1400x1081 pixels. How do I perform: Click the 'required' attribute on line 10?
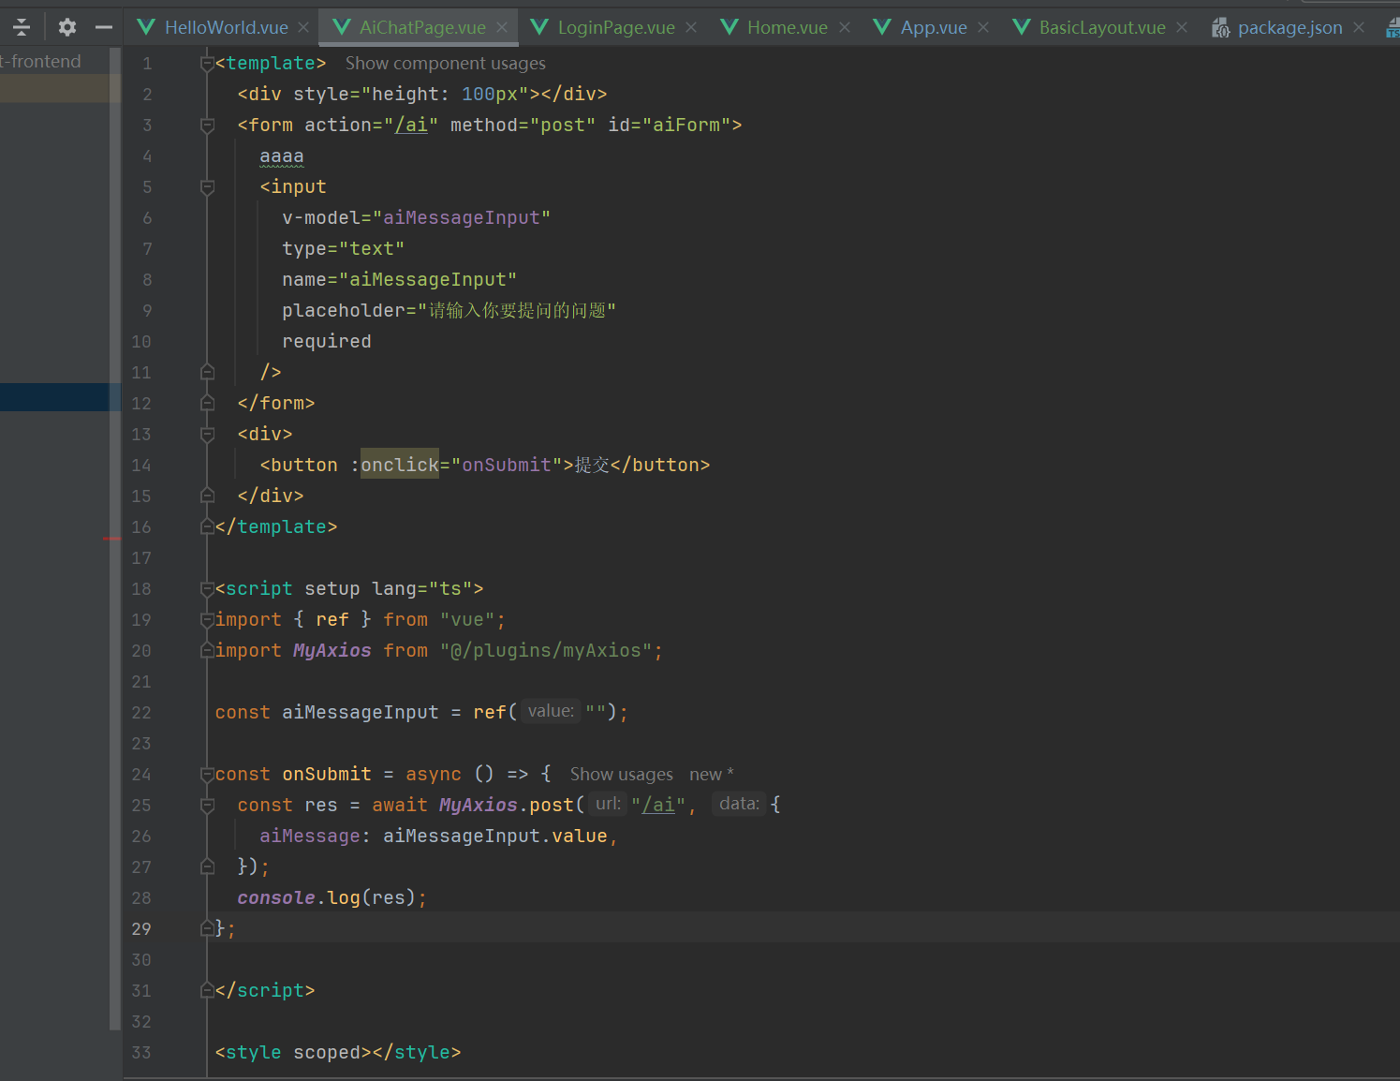pyautogui.click(x=327, y=342)
